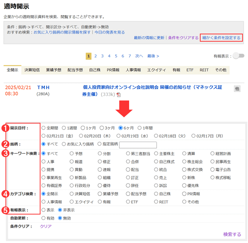Select 1ヶ月 date range radio
This screenshot has height=243, width=248.
(x=83, y=128)
